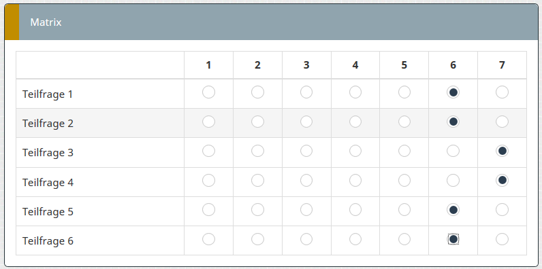This screenshot has height=269, width=542.
Task: Select option 2 for Teilfrage 6
Action: click(x=257, y=239)
